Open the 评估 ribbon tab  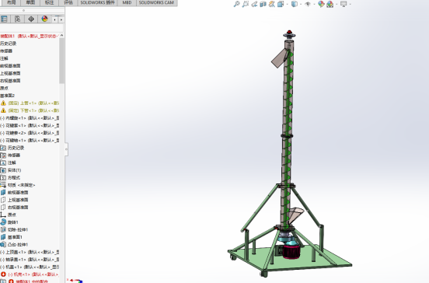68,2
